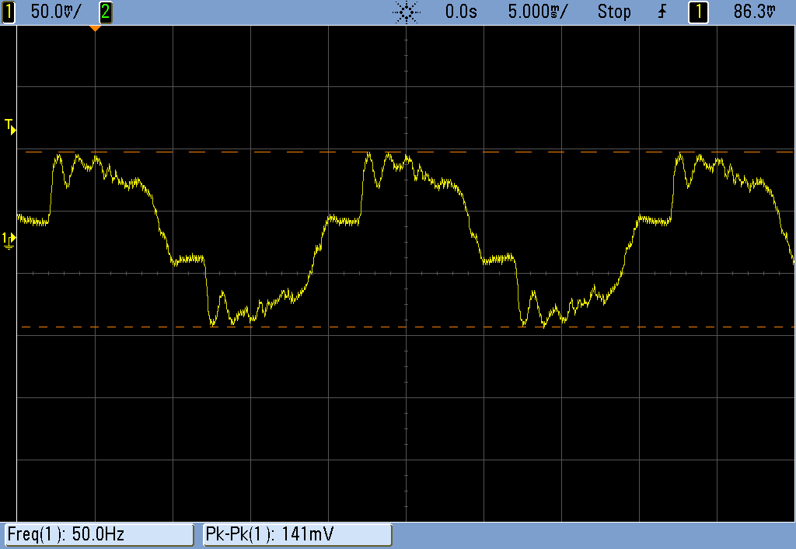Click the orange trigger time reference triangle
This screenshot has height=549, width=796.
pyautogui.click(x=95, y=29)
